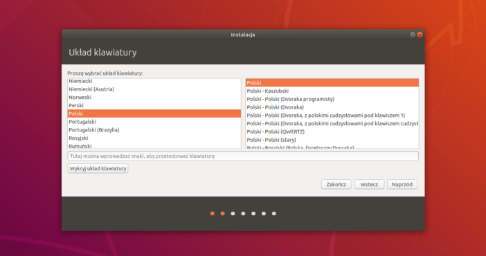Image resolution: width=486 pixels, height=256 pixels.
Task: Pick Rosyjski from the language list
Action: [154, 138]
